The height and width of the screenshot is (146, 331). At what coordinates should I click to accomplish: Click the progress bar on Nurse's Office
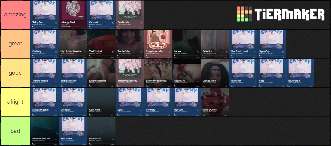pos(215,114)
